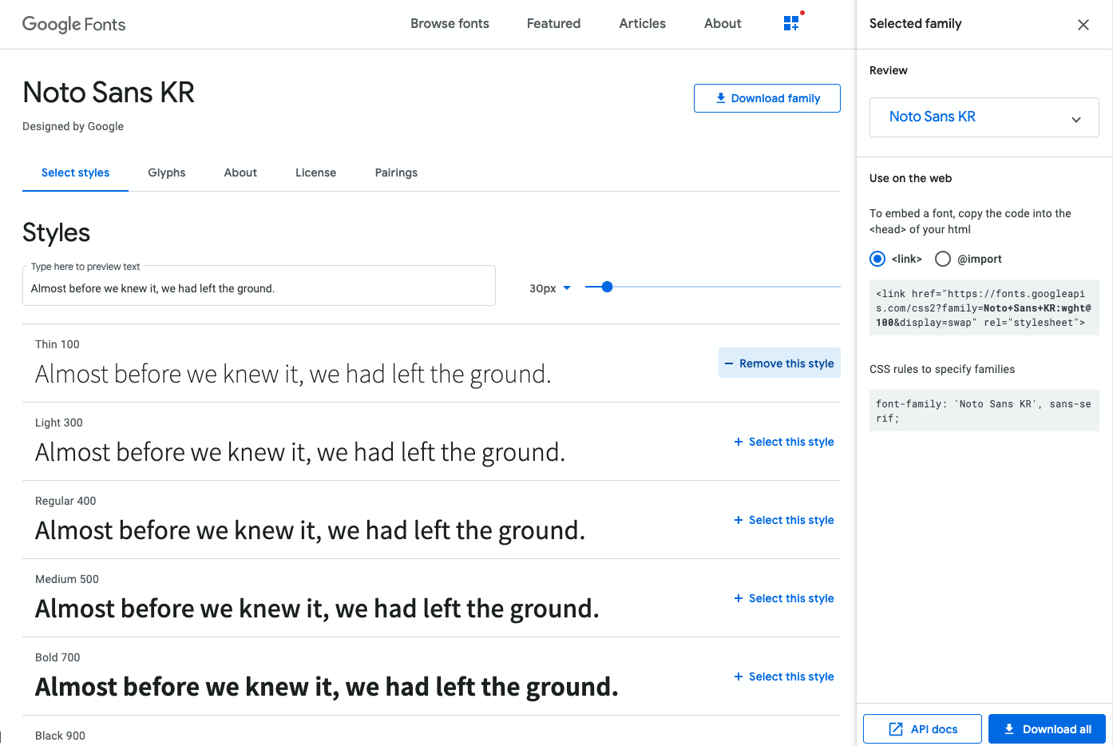Click plus icon for Light 300 style
1113x746 pixels.
tap(739, 442)
